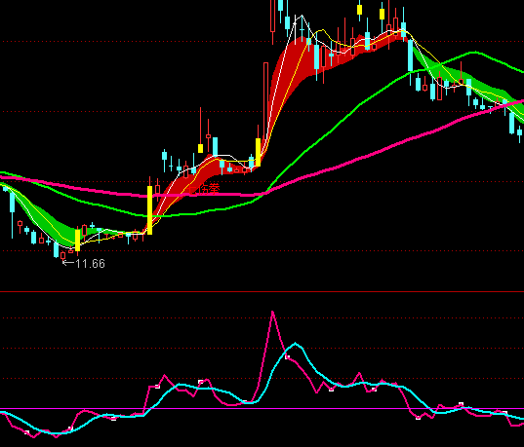The height and width of the screenshot is (447, 524).
Task: Select the green moving average line peak at top right
Action: click(x=474, y=52)
